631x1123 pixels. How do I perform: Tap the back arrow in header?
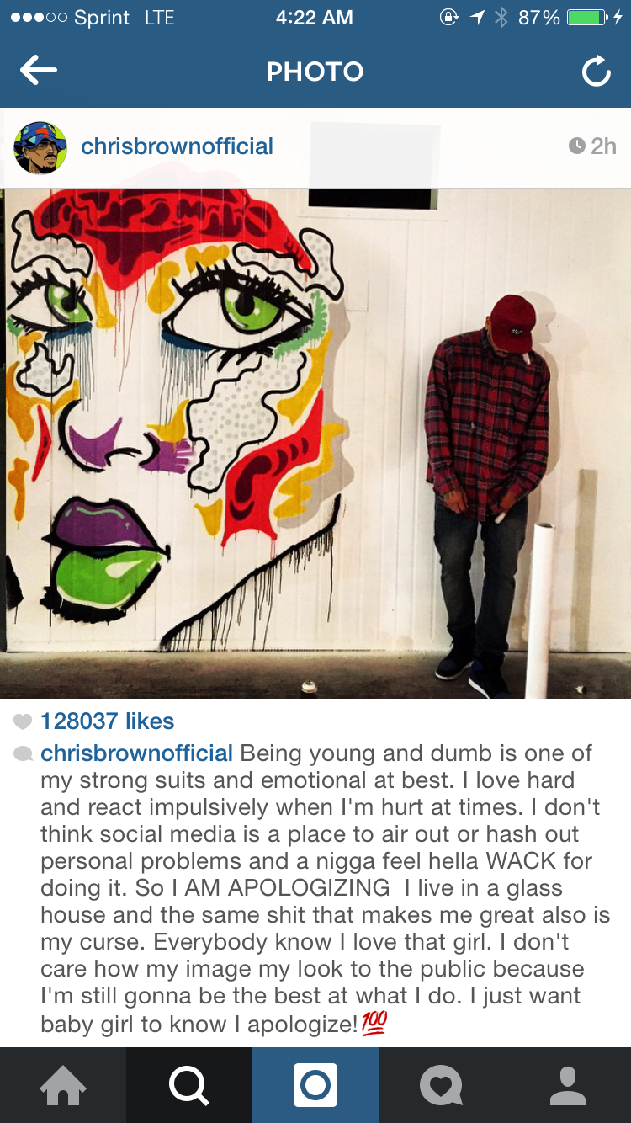click(x=39, y=72)
